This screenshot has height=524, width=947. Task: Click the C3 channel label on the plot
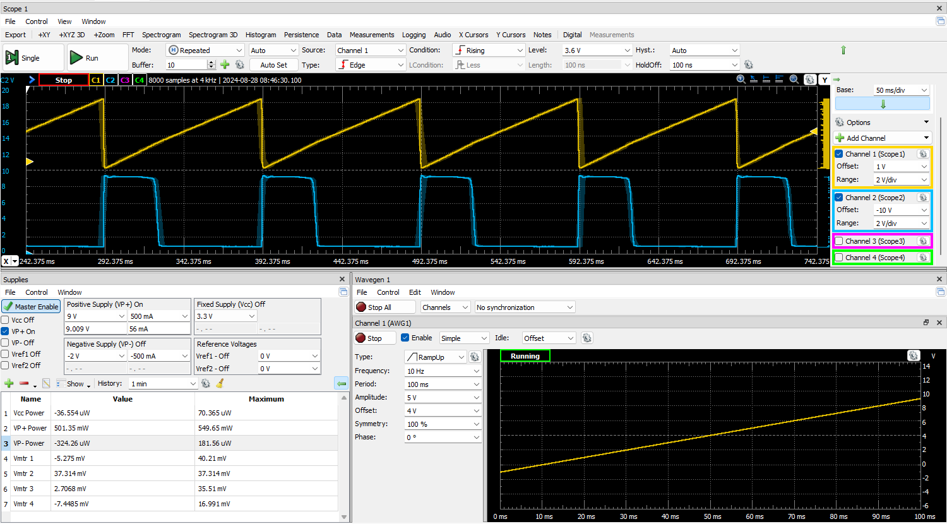click(x=125, y=80)
